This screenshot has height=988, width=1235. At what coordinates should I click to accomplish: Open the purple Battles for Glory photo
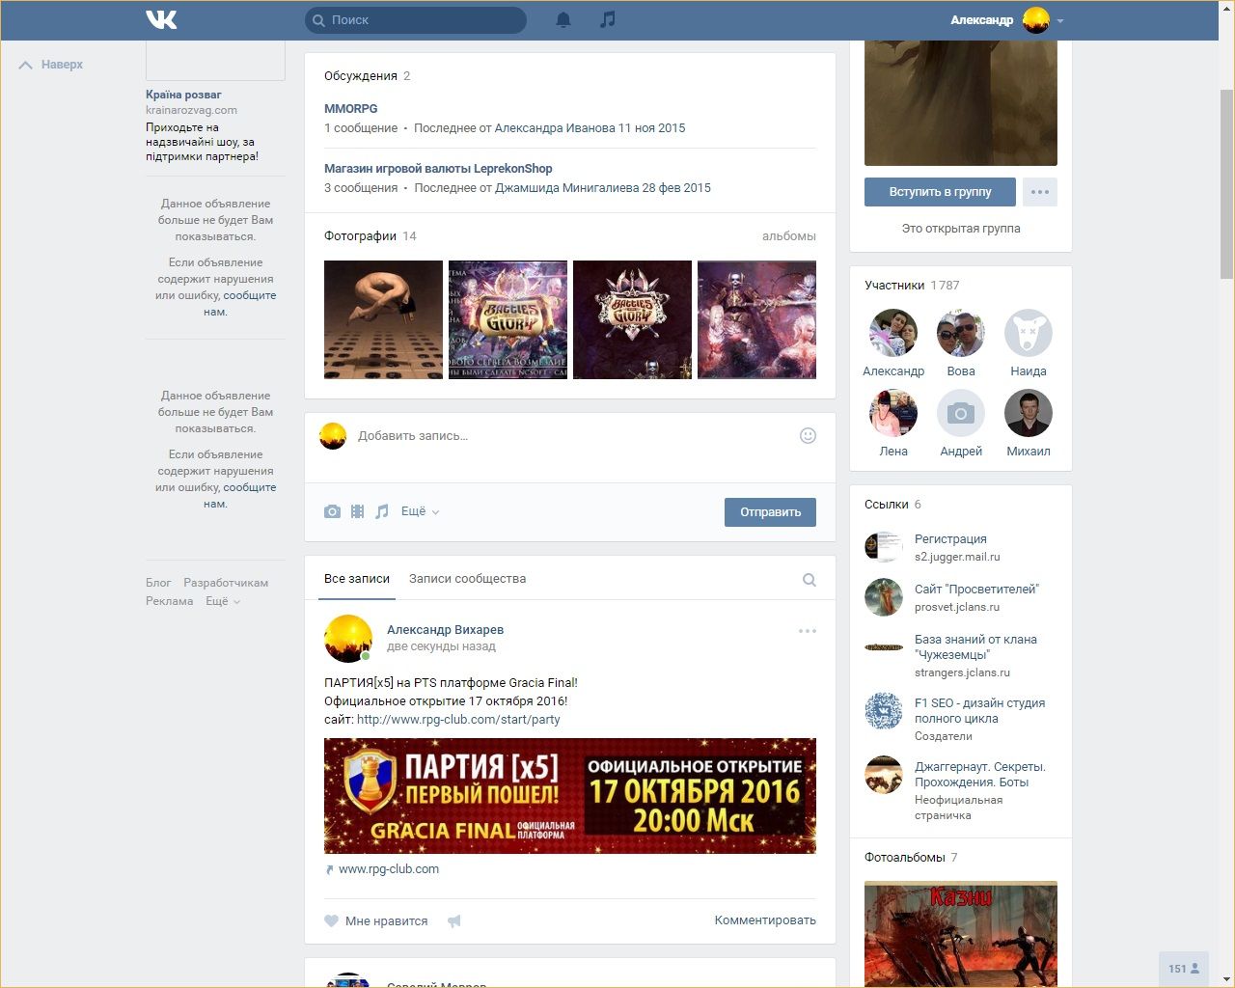508,319
